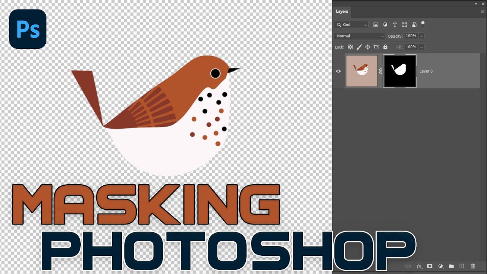Switch to the Layers tab

pos(342,11)
